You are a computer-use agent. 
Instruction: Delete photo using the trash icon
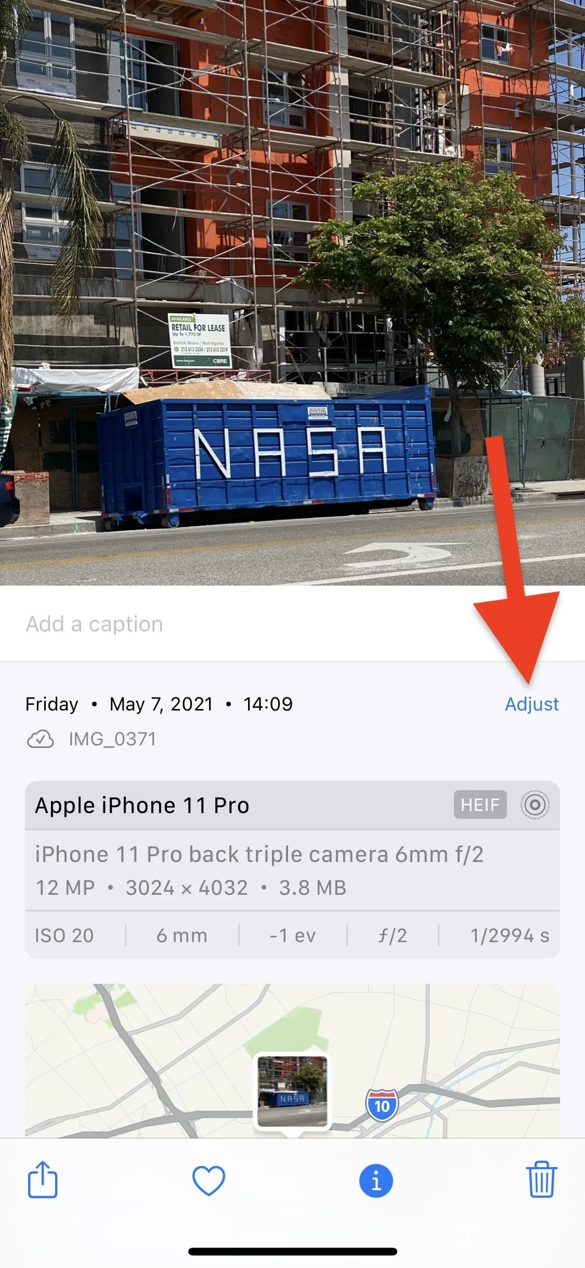[541, 1180]
